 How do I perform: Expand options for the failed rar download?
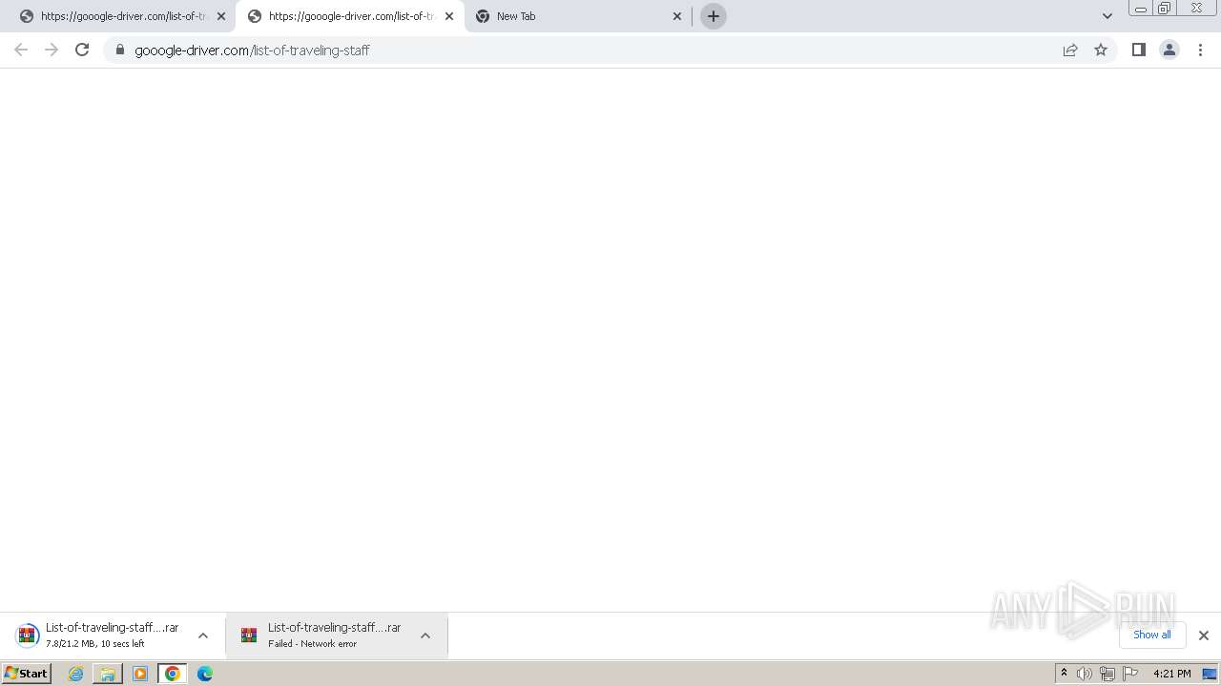pyautogui.click(x=425, y=636)
